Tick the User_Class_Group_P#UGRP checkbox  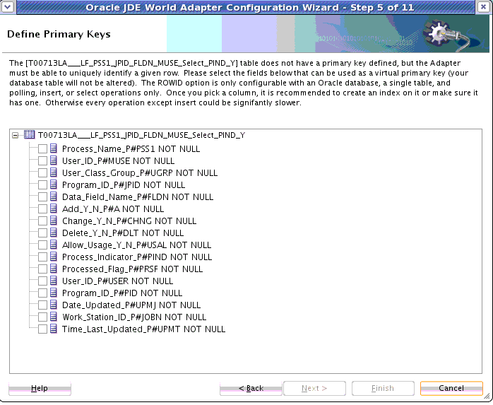[x=43, y=172]
